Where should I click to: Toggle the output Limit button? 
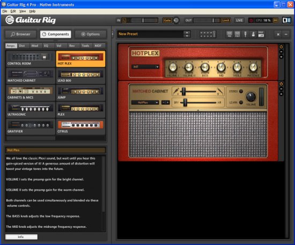226,20
